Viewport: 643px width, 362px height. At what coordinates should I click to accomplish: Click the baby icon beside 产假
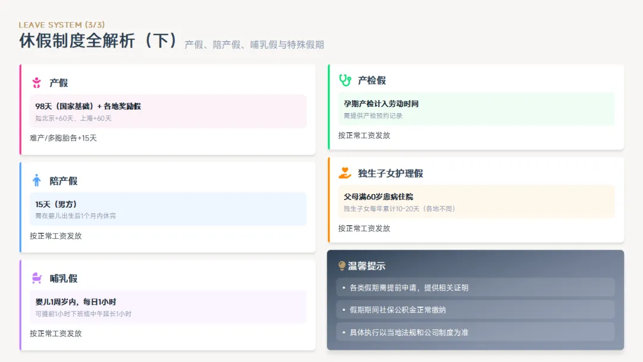tap(37, 83)
